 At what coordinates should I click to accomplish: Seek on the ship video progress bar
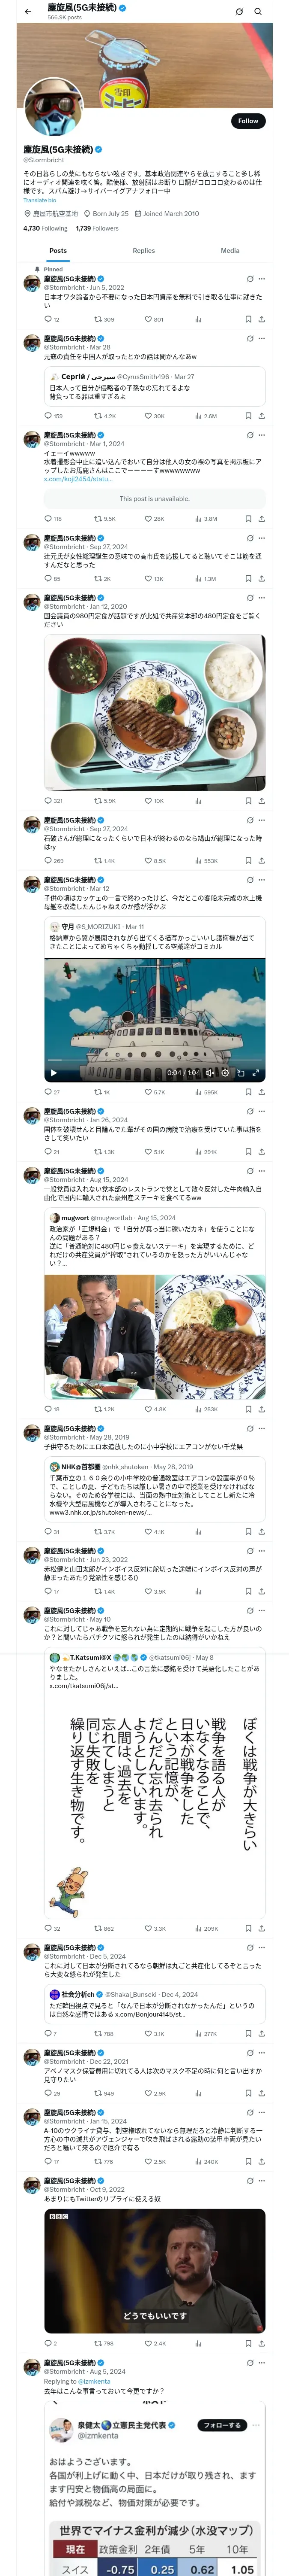tap(155, 1061)
